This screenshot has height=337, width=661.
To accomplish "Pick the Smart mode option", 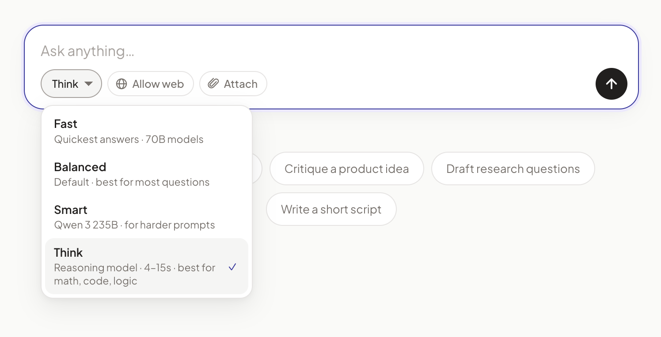I will [x=147, y=217].
